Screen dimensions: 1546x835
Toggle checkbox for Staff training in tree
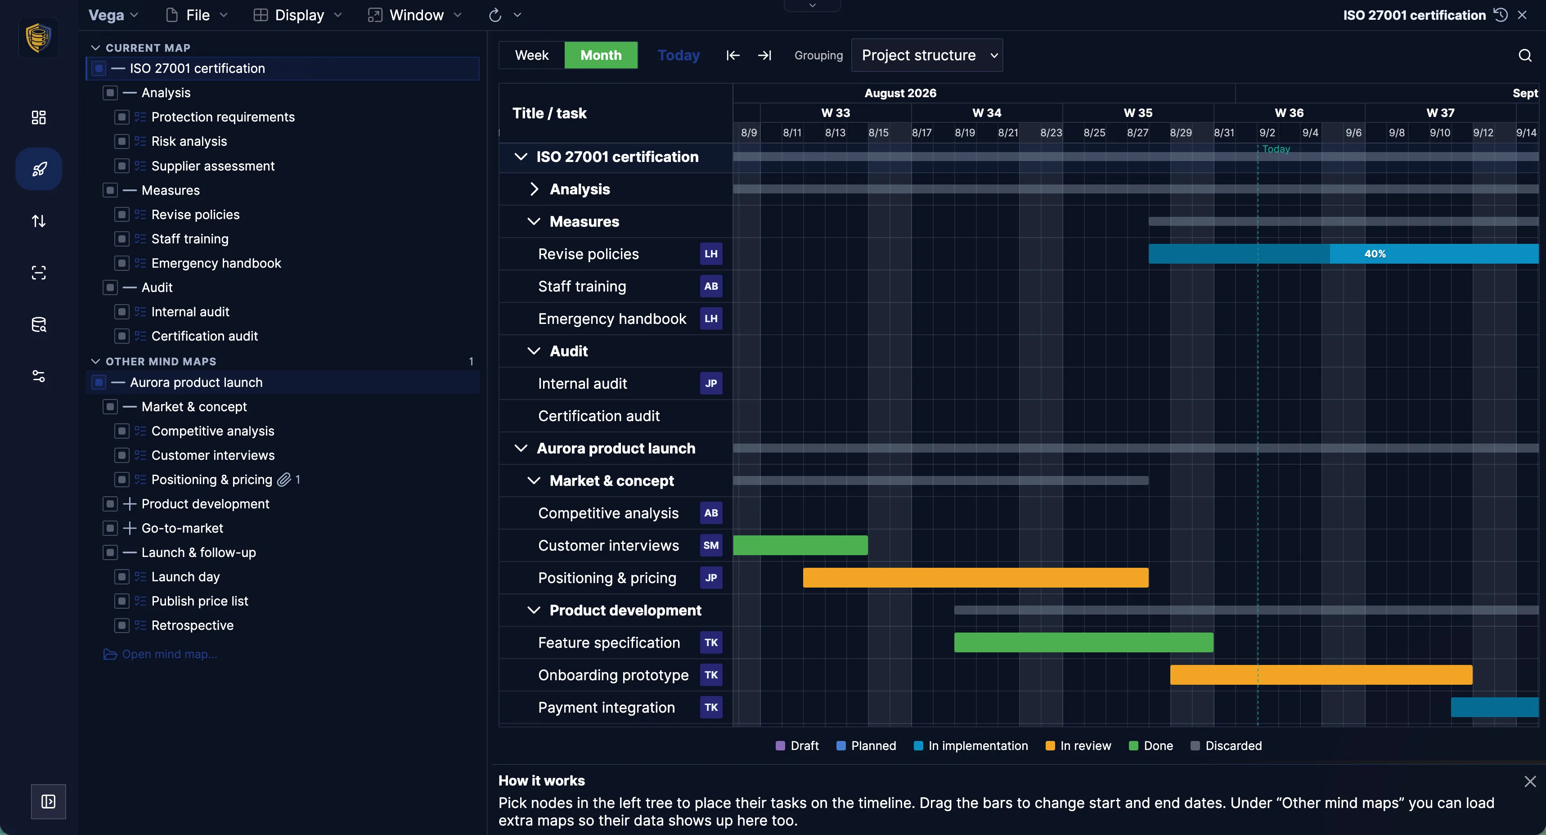[x=121, y=239]
